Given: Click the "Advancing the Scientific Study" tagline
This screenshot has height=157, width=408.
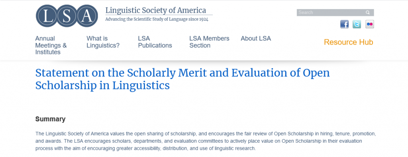Looking at the screenshot, I should 157,19.
